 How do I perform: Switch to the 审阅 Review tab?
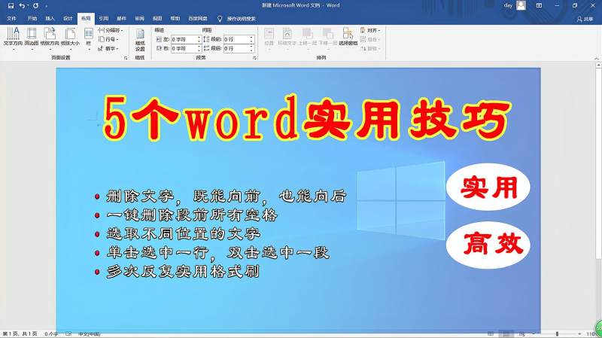coord(140,18)
